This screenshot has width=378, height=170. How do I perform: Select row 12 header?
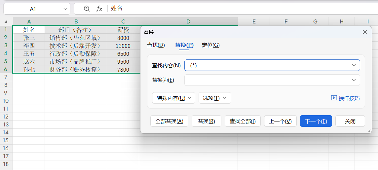(x=6, y=117)
